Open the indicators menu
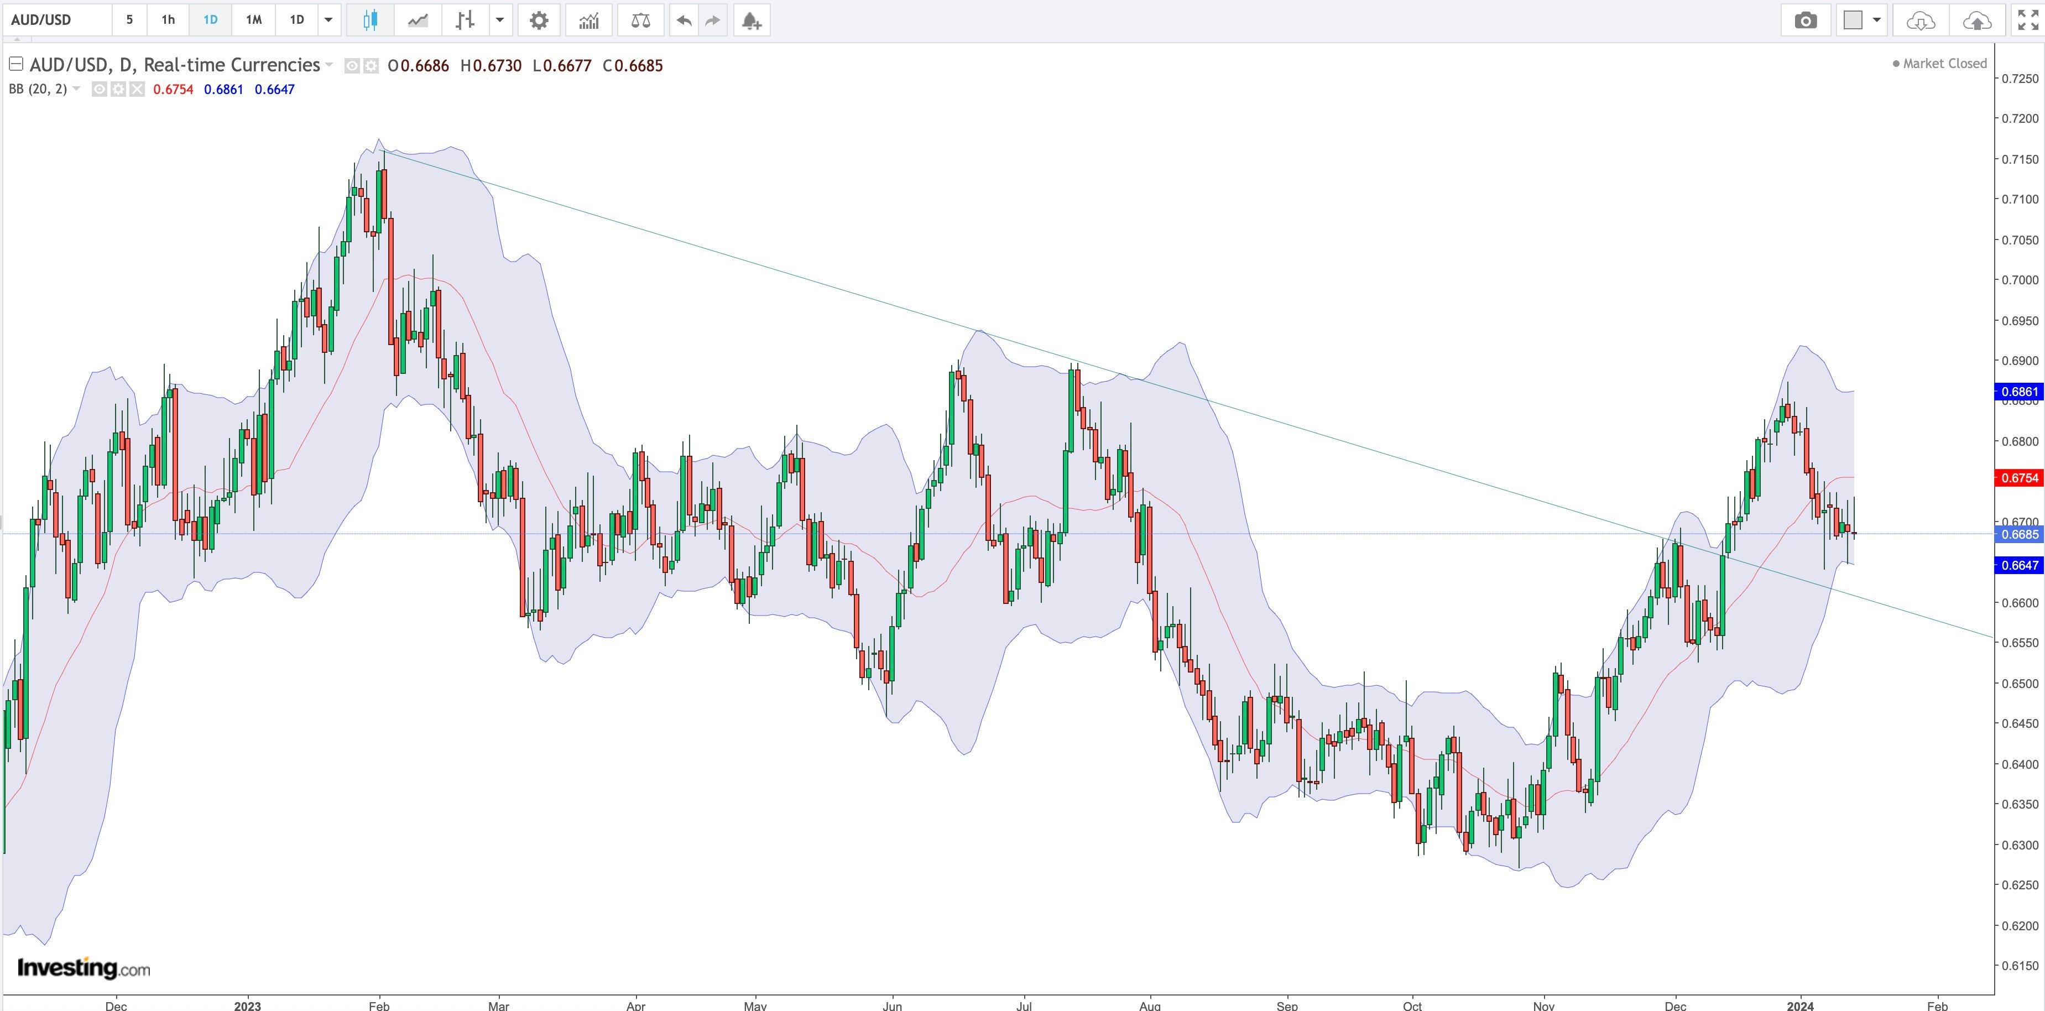2045x1011 pixels. pyautogui.click(x=588, y=20)
